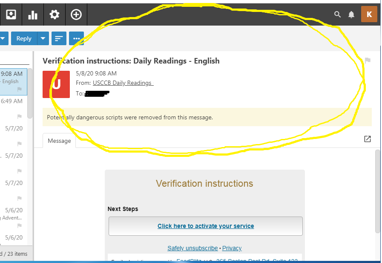This screenshot has width=382, height=263.
Task: Flag the 6:49 AM message in list
Action: (19, 116)
